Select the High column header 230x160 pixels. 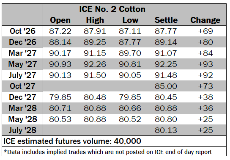[x=95, y=20]
